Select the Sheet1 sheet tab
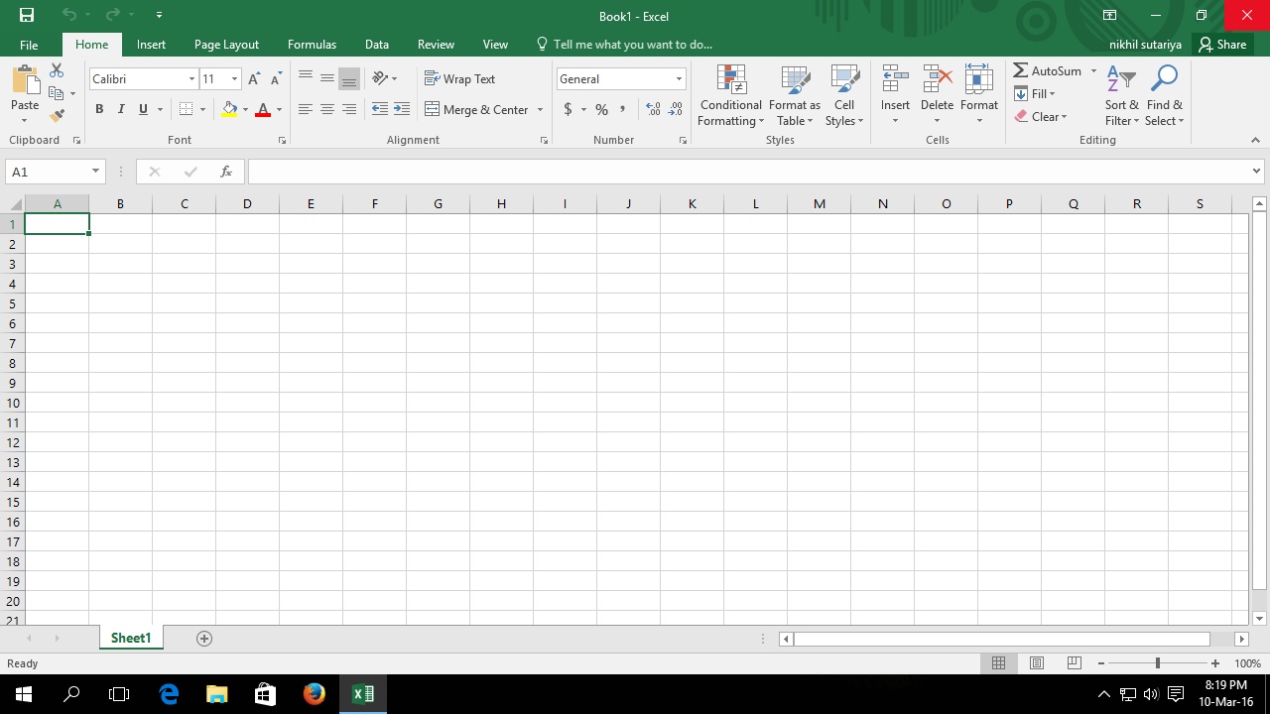Image resolution: width=1270 pixels, height=714 pixels. (131, 639)
